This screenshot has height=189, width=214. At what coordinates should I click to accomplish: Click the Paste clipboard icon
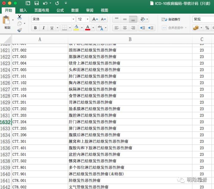tap(6, 20)
